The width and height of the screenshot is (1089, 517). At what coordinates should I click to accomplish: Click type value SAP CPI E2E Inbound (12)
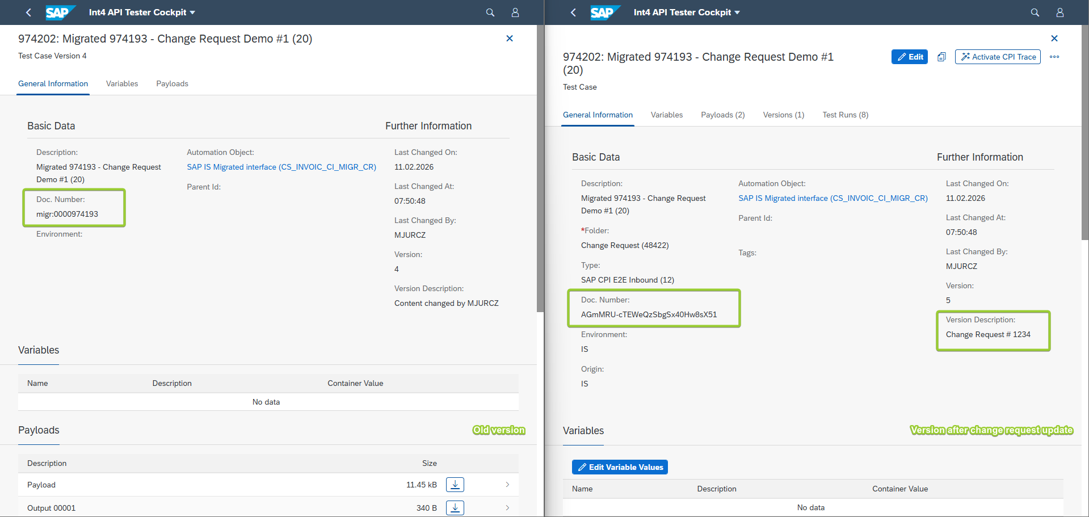click(x=628, y=280)
